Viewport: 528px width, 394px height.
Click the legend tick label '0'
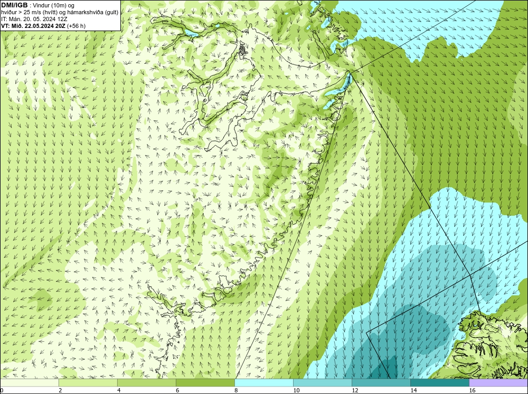tap(2, 390)
